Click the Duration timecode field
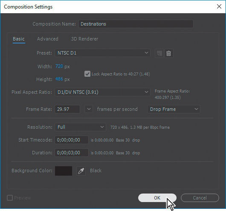Screen dimensions: 226x211 pos(72,153)
